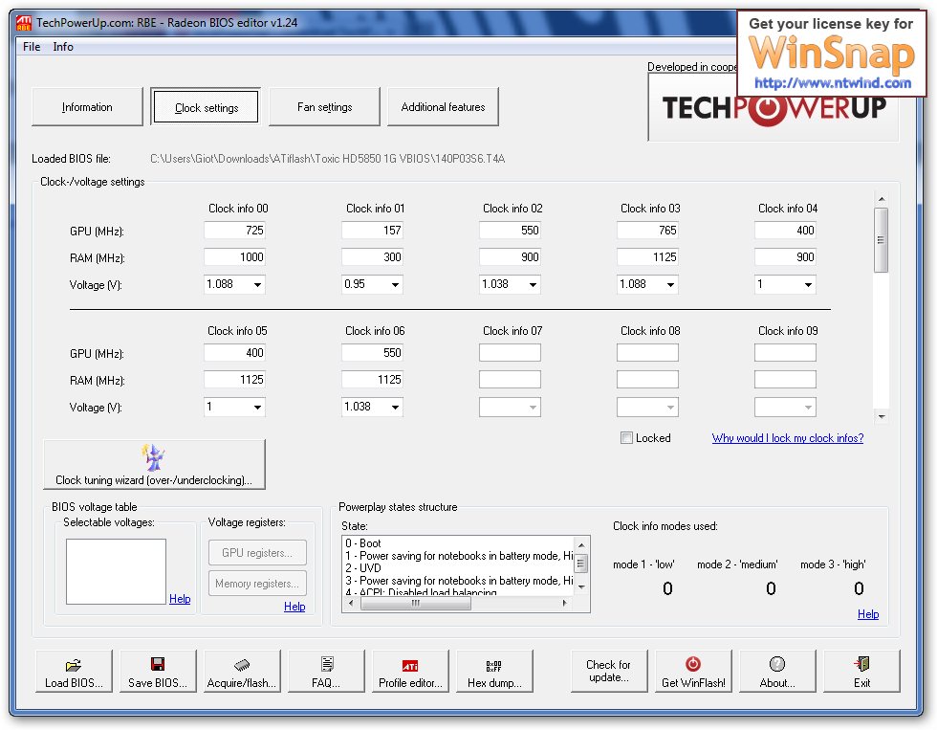Image resolution: width=937 pixels, height=730 pixels.
Task: Open Clock info 05 voltage dropdown
Action: 257,408
